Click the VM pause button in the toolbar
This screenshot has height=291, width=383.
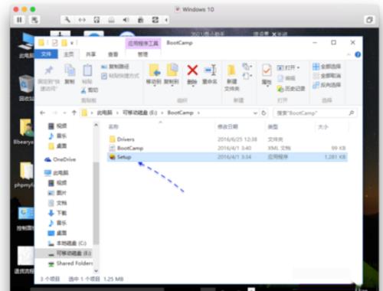coord(19,20)
